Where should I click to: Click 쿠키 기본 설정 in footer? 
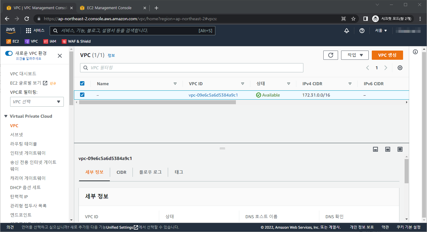(409, 227)
